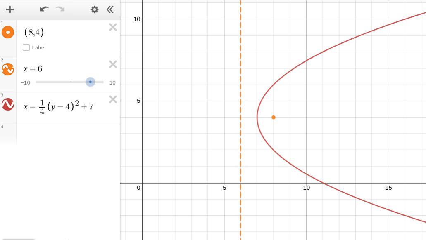Toggle the red parabola's visibility
The width and height of the screenshot is (426, 240).
8,104
